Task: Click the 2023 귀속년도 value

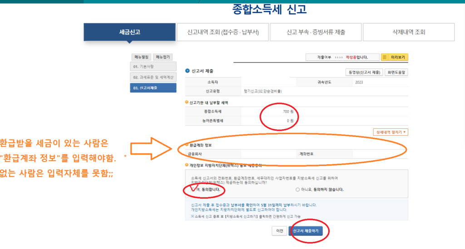Action: click(359, 82)
